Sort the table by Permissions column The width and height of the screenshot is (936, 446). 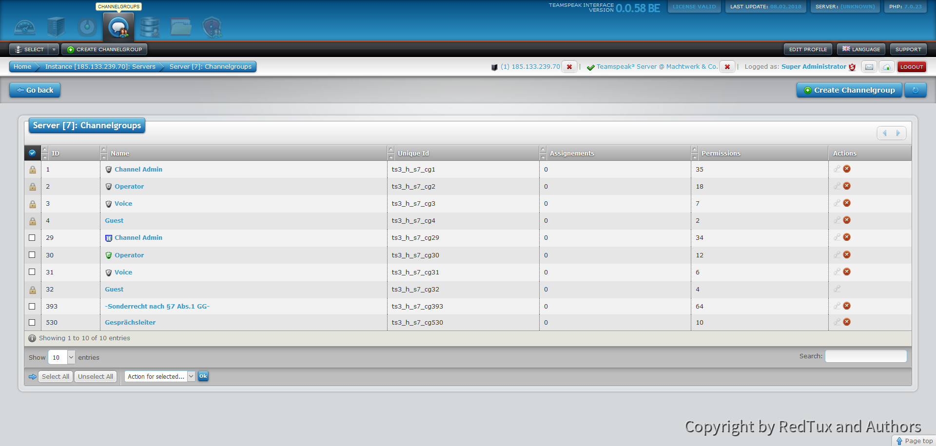tap(760, 153)
